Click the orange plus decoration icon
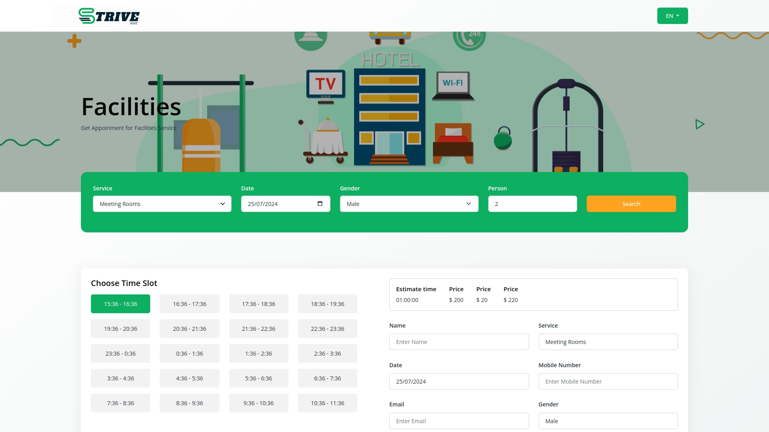The height and width of the screenshot is (432, 769). (x=74, y=41)
